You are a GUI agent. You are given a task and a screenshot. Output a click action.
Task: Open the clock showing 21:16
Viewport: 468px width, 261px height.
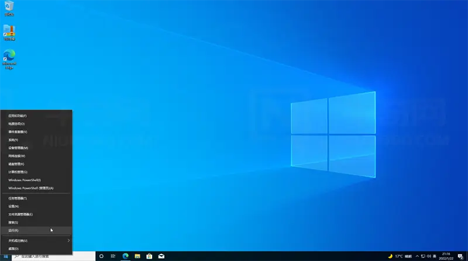(x=446, y=256)
